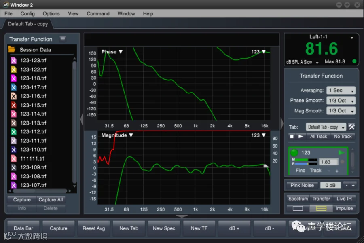Viewport: 364px width, 243px height.
Task: Click the session data list vertical scrollbar
Action: click(x=74, y=123)
